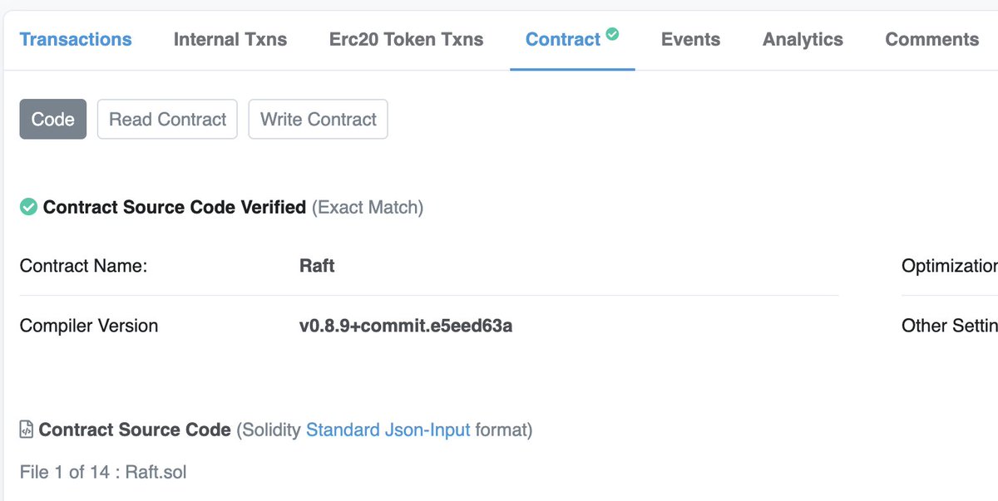The height and width of the screenshot is (501, 998).
Task: Switch to Read Contract view
Action: (167, 120)
